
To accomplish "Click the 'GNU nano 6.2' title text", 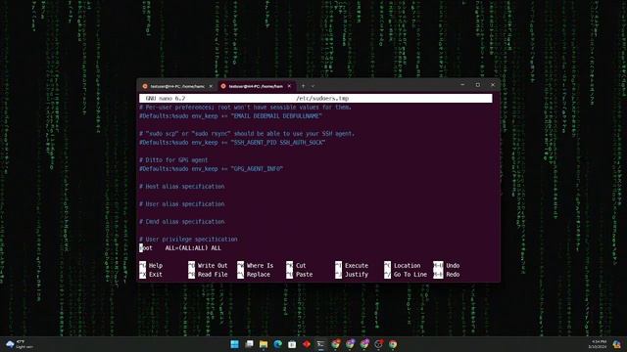I will (x=166, y=98).
